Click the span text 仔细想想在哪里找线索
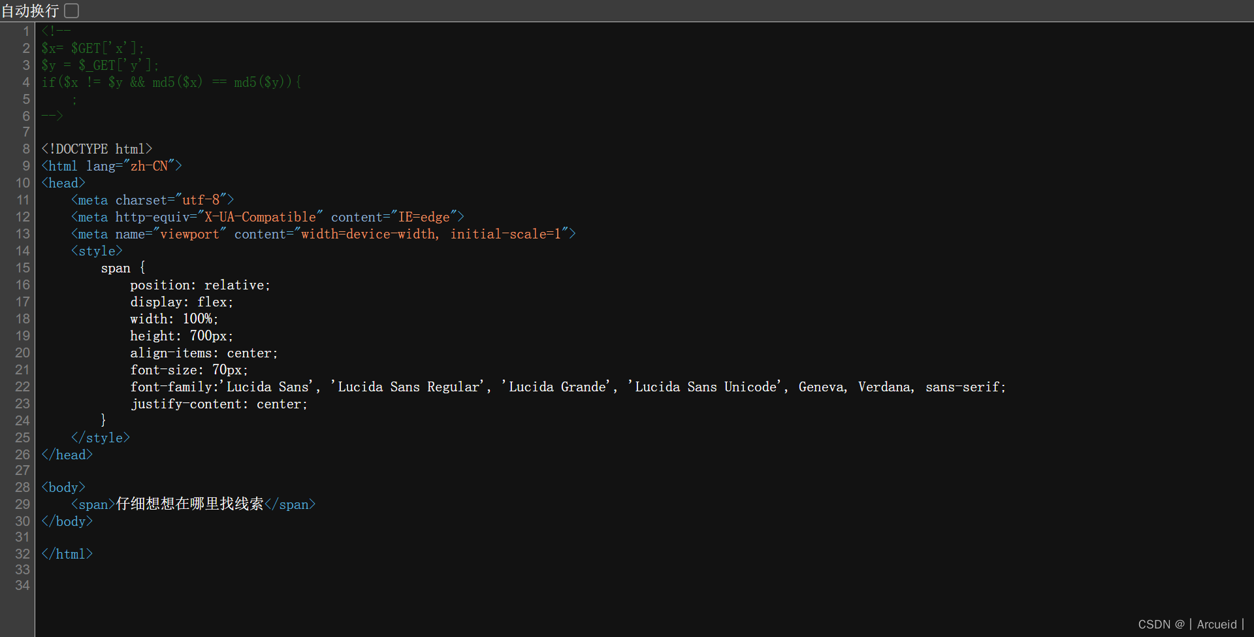Screen dimensions: 1254x637 pyautogui.click(x=190, y=504)
